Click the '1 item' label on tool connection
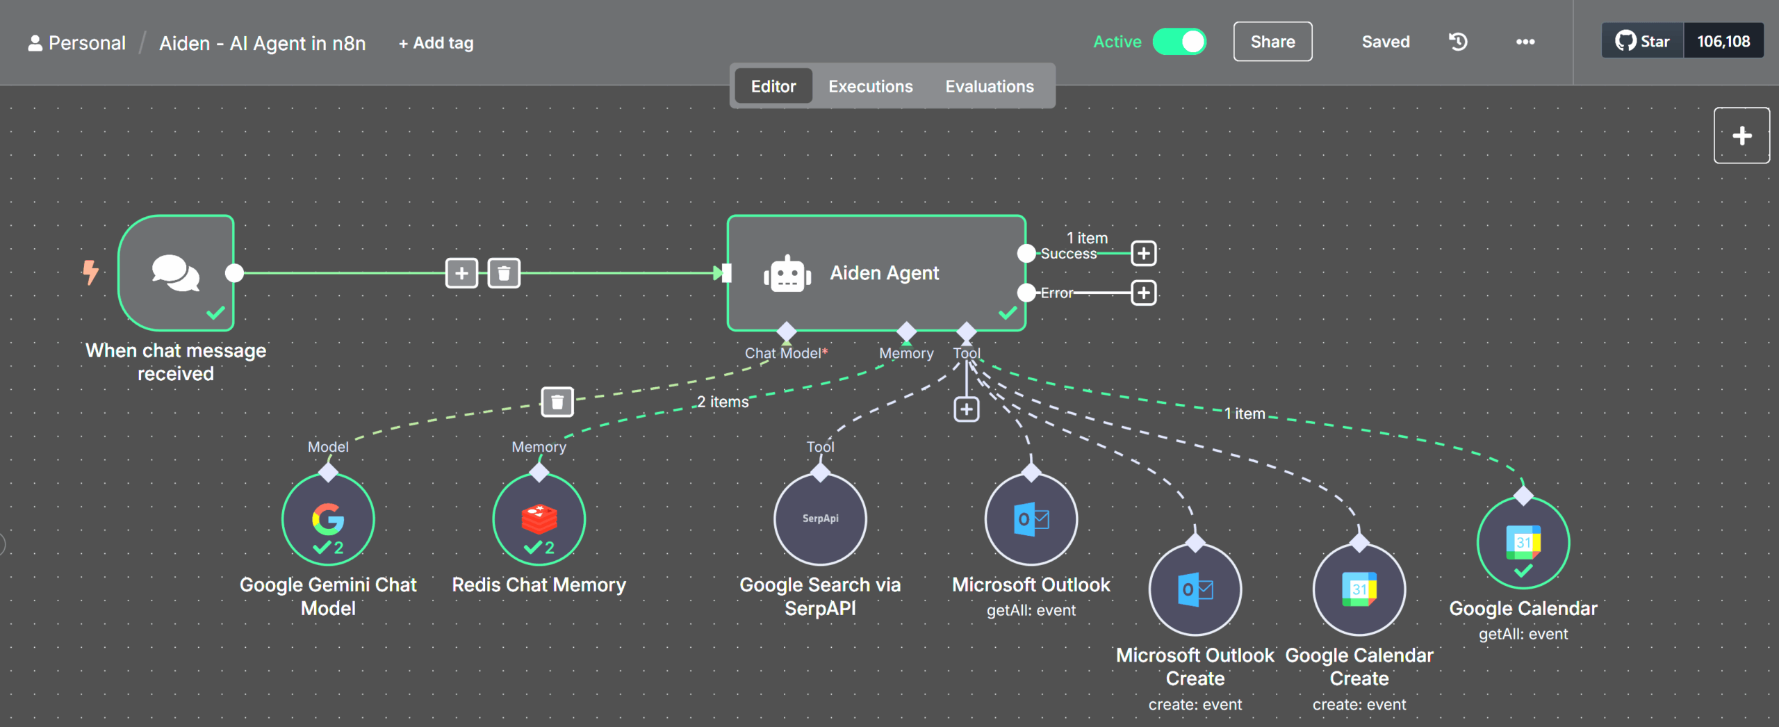This screenshot has height=727, width=1779. (x=1245, y=414)
